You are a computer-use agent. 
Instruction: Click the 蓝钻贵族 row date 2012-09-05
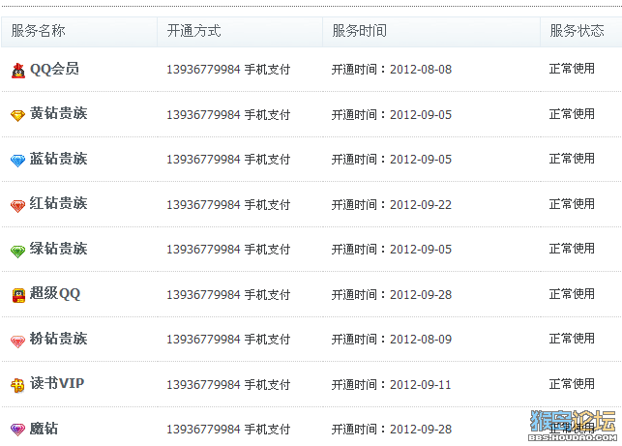421,160
